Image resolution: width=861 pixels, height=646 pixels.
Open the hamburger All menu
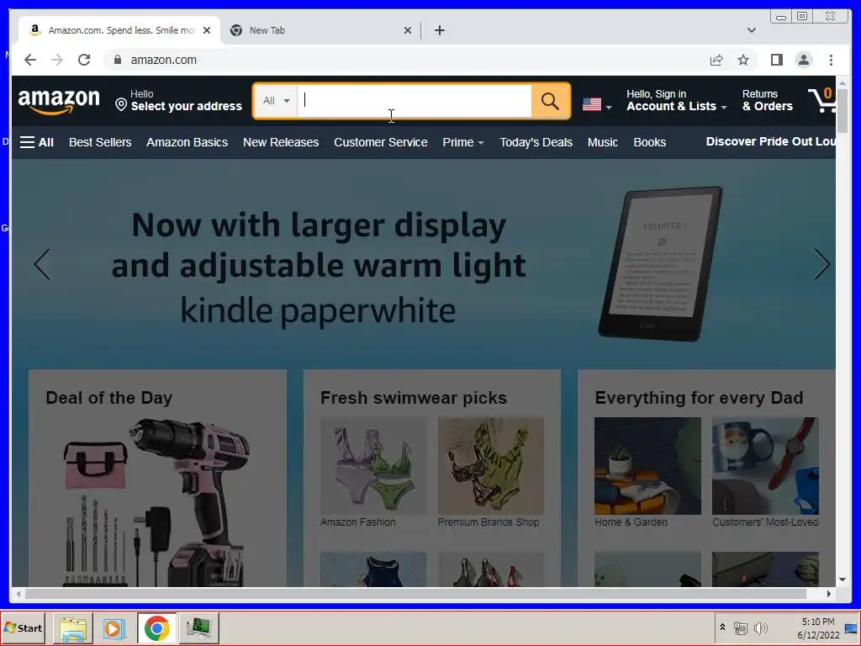(x=37, y=142)
